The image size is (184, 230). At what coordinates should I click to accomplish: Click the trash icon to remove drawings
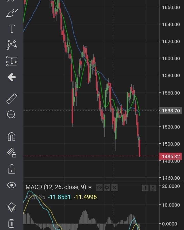(x=11, y=223)
